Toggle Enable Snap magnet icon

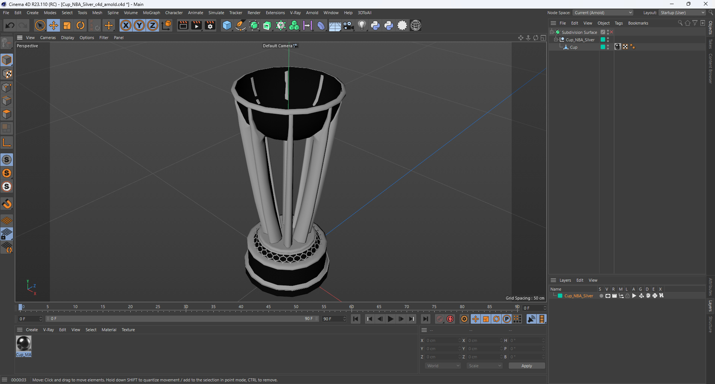[7, 204]
